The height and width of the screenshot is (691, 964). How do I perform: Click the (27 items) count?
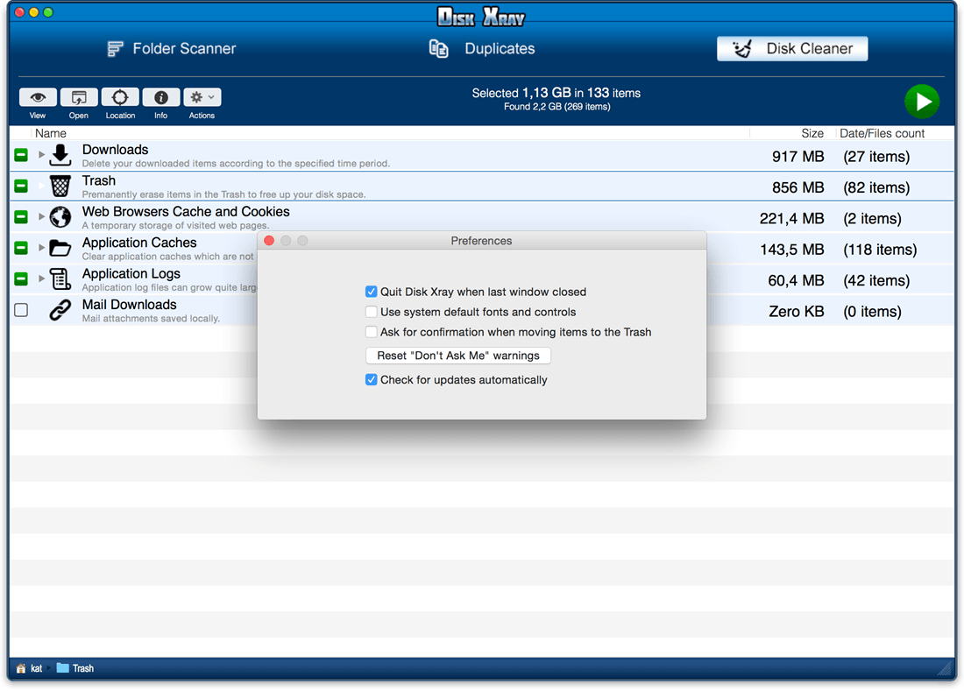pos(876,157)
